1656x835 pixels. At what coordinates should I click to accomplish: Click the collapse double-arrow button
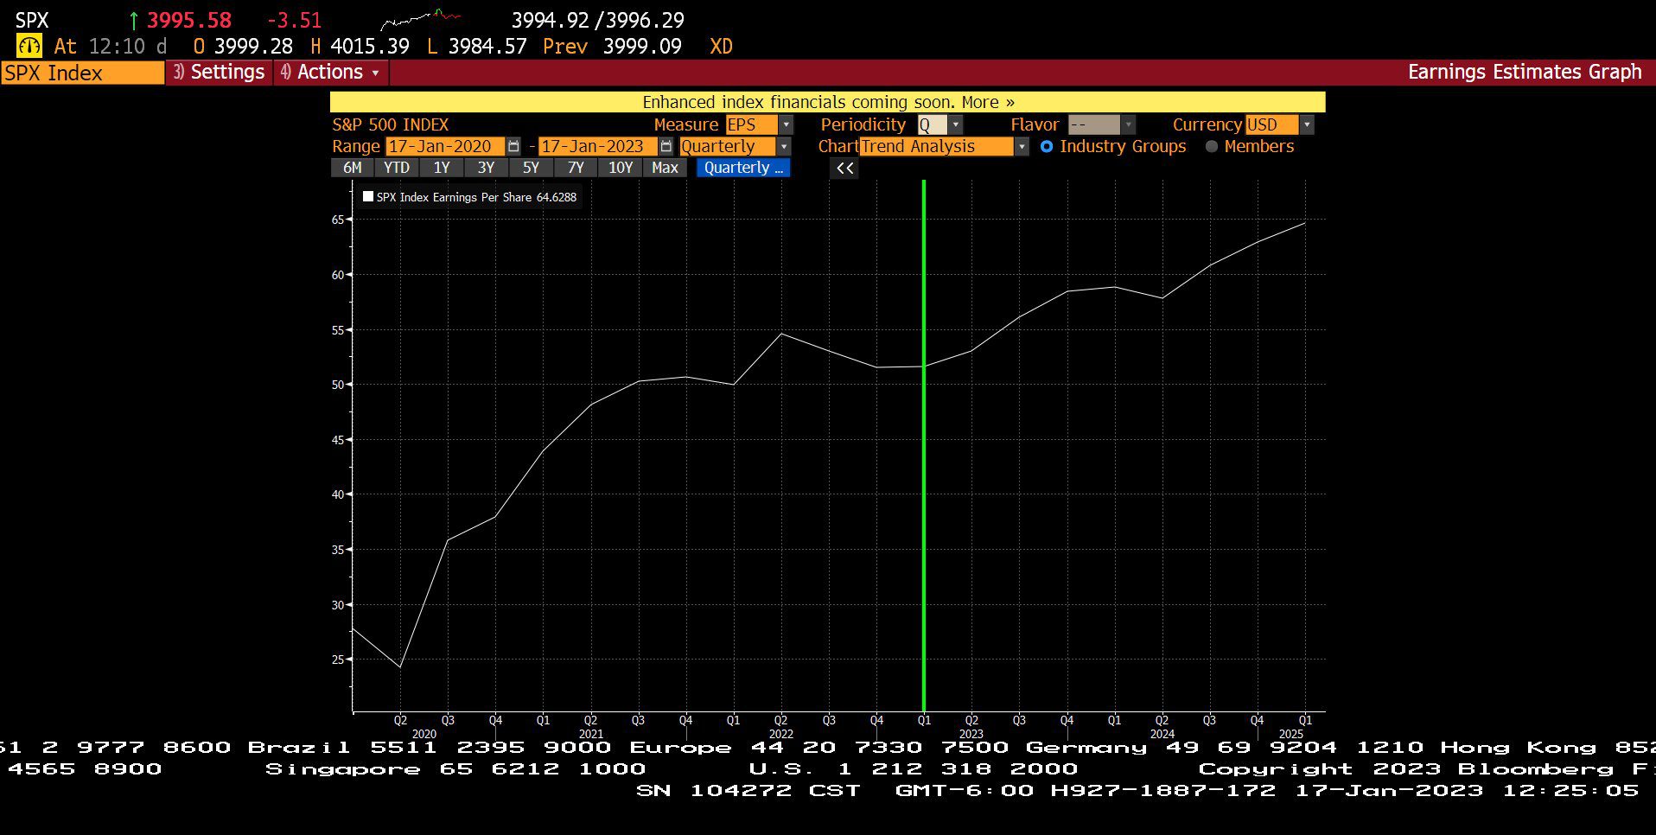(844, 168)
